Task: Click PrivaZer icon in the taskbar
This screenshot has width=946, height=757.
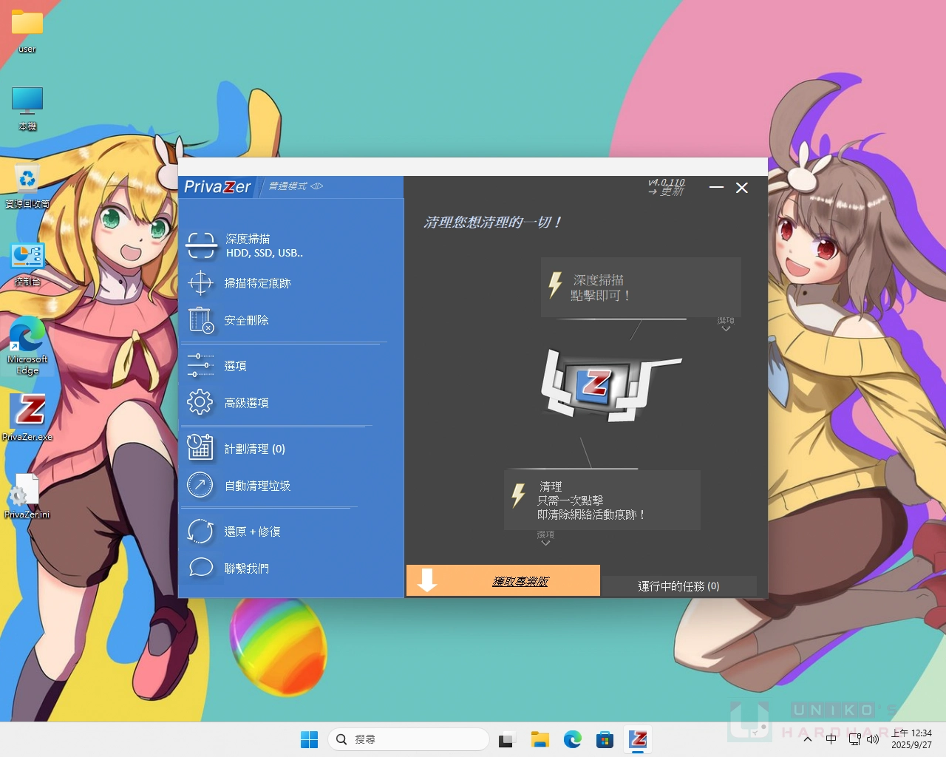Action: (x=638, y=739)
